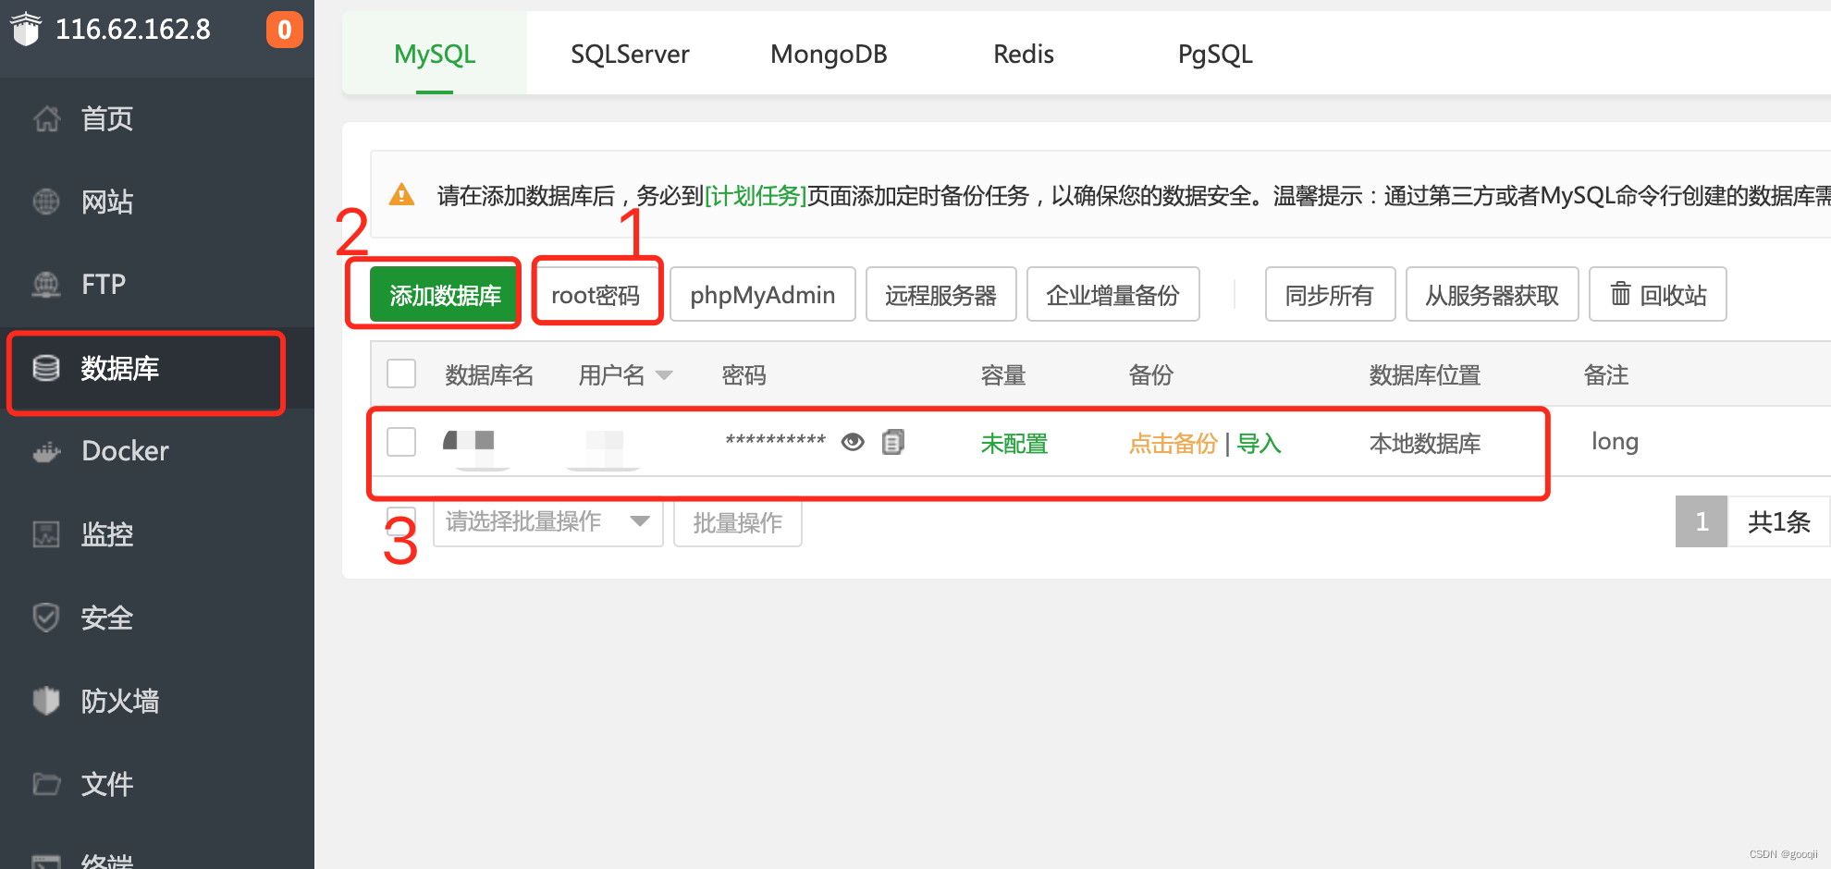
Task: Click the 共1条 total count text
Action: pyautogui.click(x=1779, y=521)
